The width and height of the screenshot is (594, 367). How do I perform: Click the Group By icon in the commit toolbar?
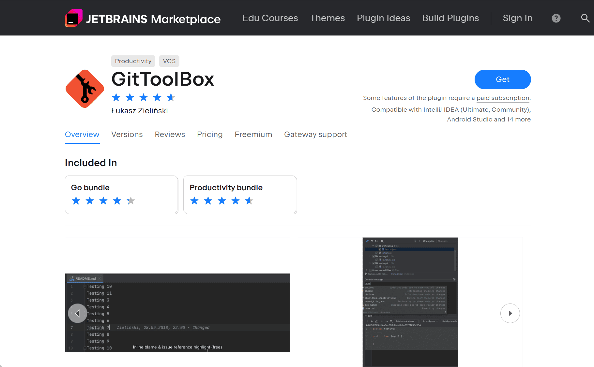382,241
